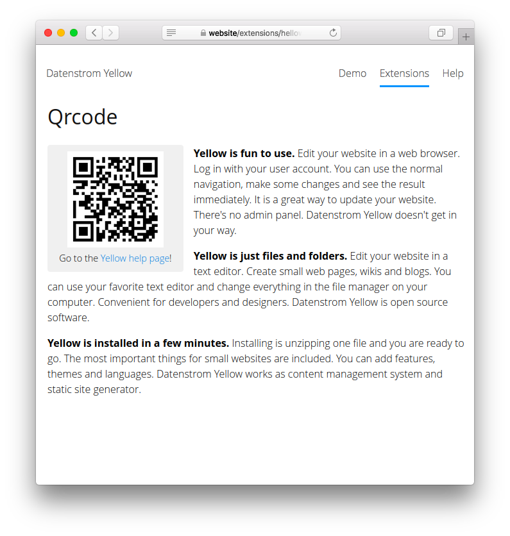Open the Help navigation item
Screen dimensions: 510x536
pos(452,73)
